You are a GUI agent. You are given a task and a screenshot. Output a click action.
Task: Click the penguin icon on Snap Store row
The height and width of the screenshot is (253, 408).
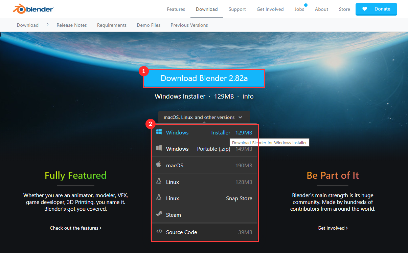coord(159,197)
